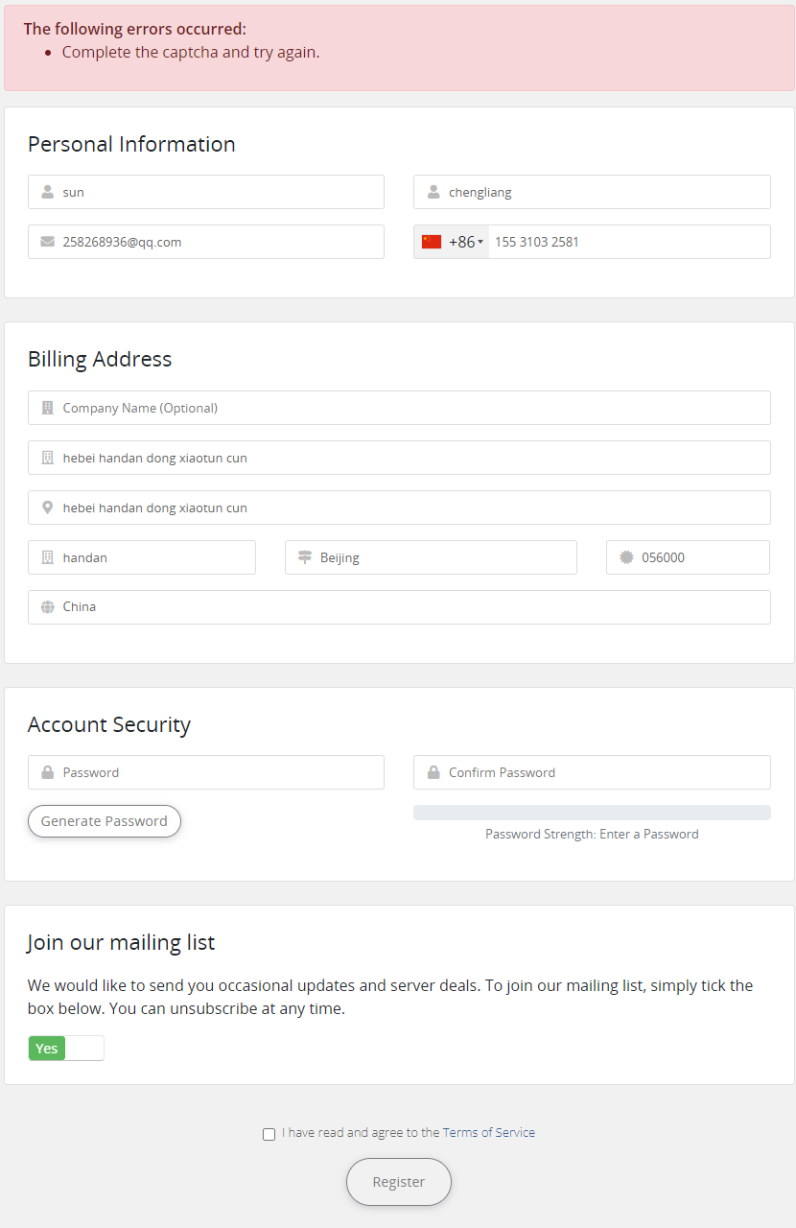796x1228 pixels.
Task: Click the map pin icon in address line 2
Action: pyautogui.click(x=48, y=508)
